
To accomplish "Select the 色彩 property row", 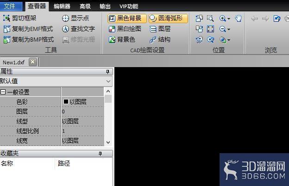I will tap(52, 102).
